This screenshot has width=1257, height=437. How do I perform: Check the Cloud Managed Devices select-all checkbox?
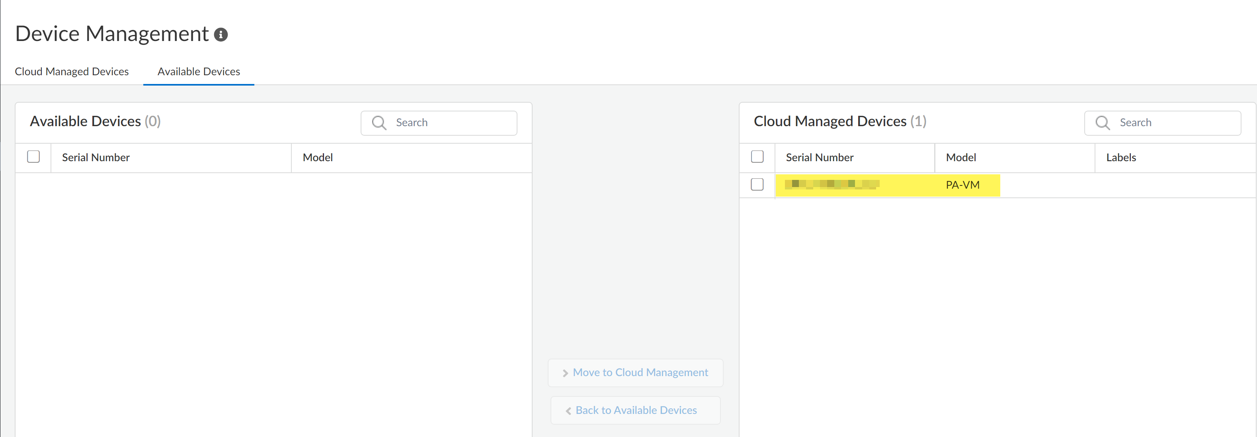(757, 157)
